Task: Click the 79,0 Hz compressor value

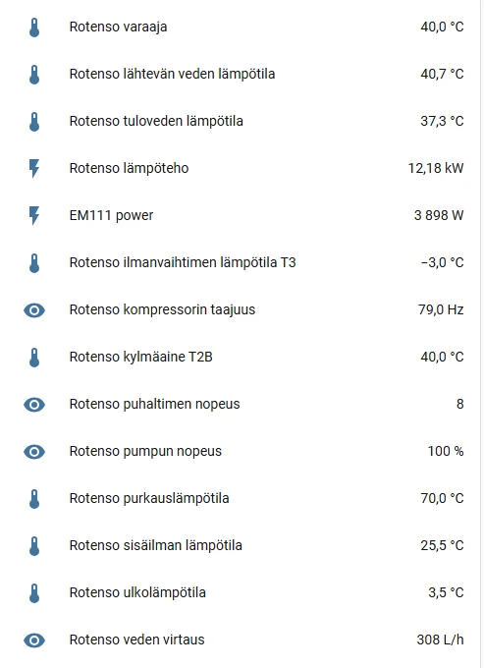Action: point(441,309)
